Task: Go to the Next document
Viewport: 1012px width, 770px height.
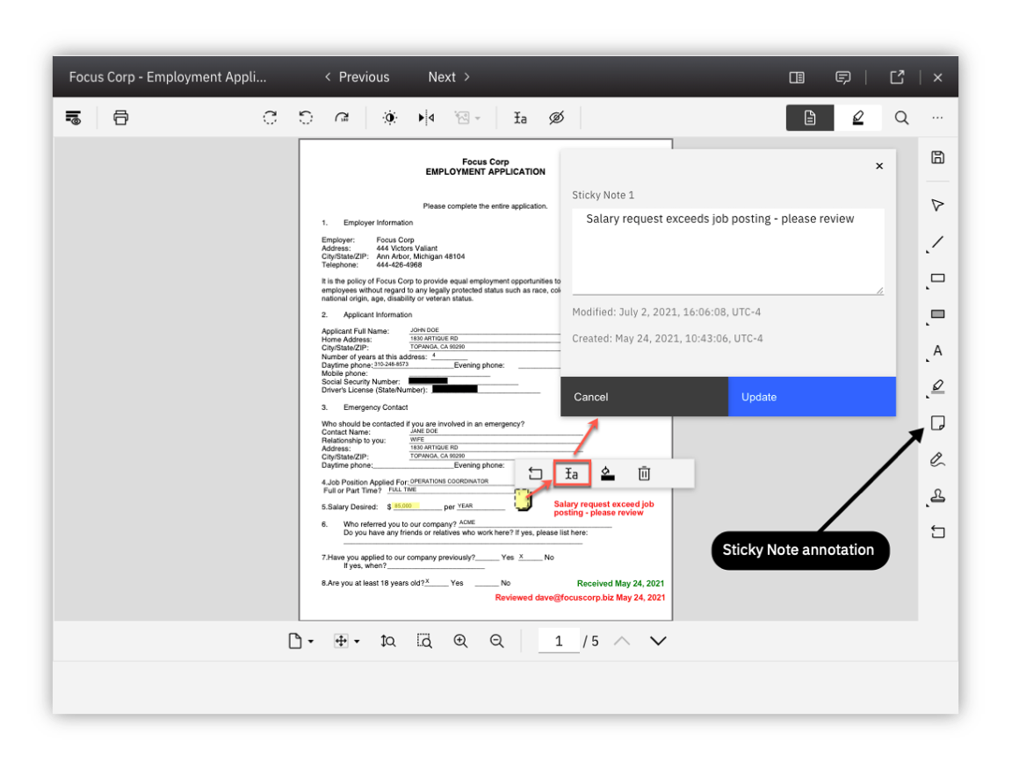Action: point(449,77)
